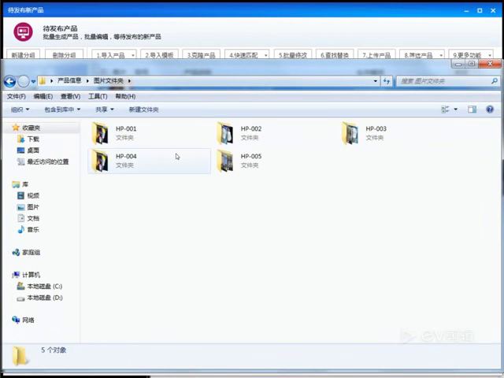Image resolution: width=504 pixels, height=378 pixels.
Task: Click 5.批量修改 in background window
Action: pyautogui.click(x=293, y=55)
